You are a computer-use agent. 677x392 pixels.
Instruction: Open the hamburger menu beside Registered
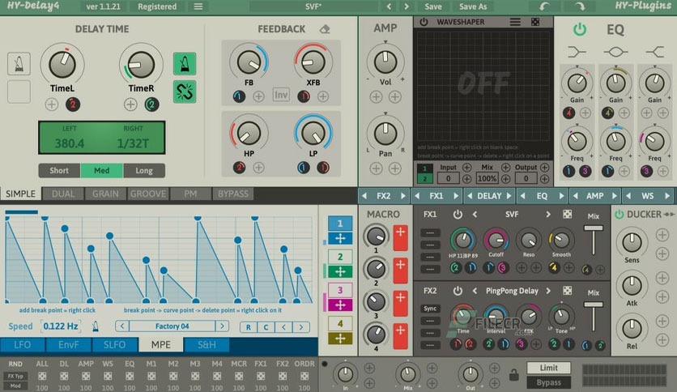(198, 6)
